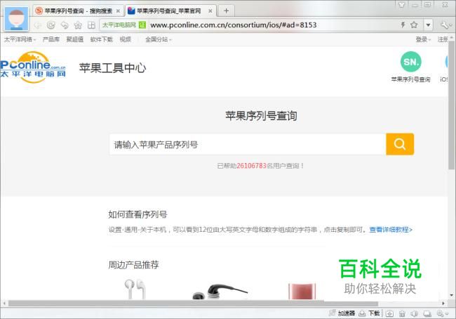Open the 查看详细教程 link
This screenshot has height=319, width=456.
pos(391,230)
